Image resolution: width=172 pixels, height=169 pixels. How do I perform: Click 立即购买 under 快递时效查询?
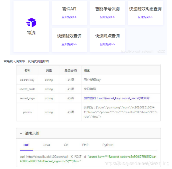click(69, 44)
